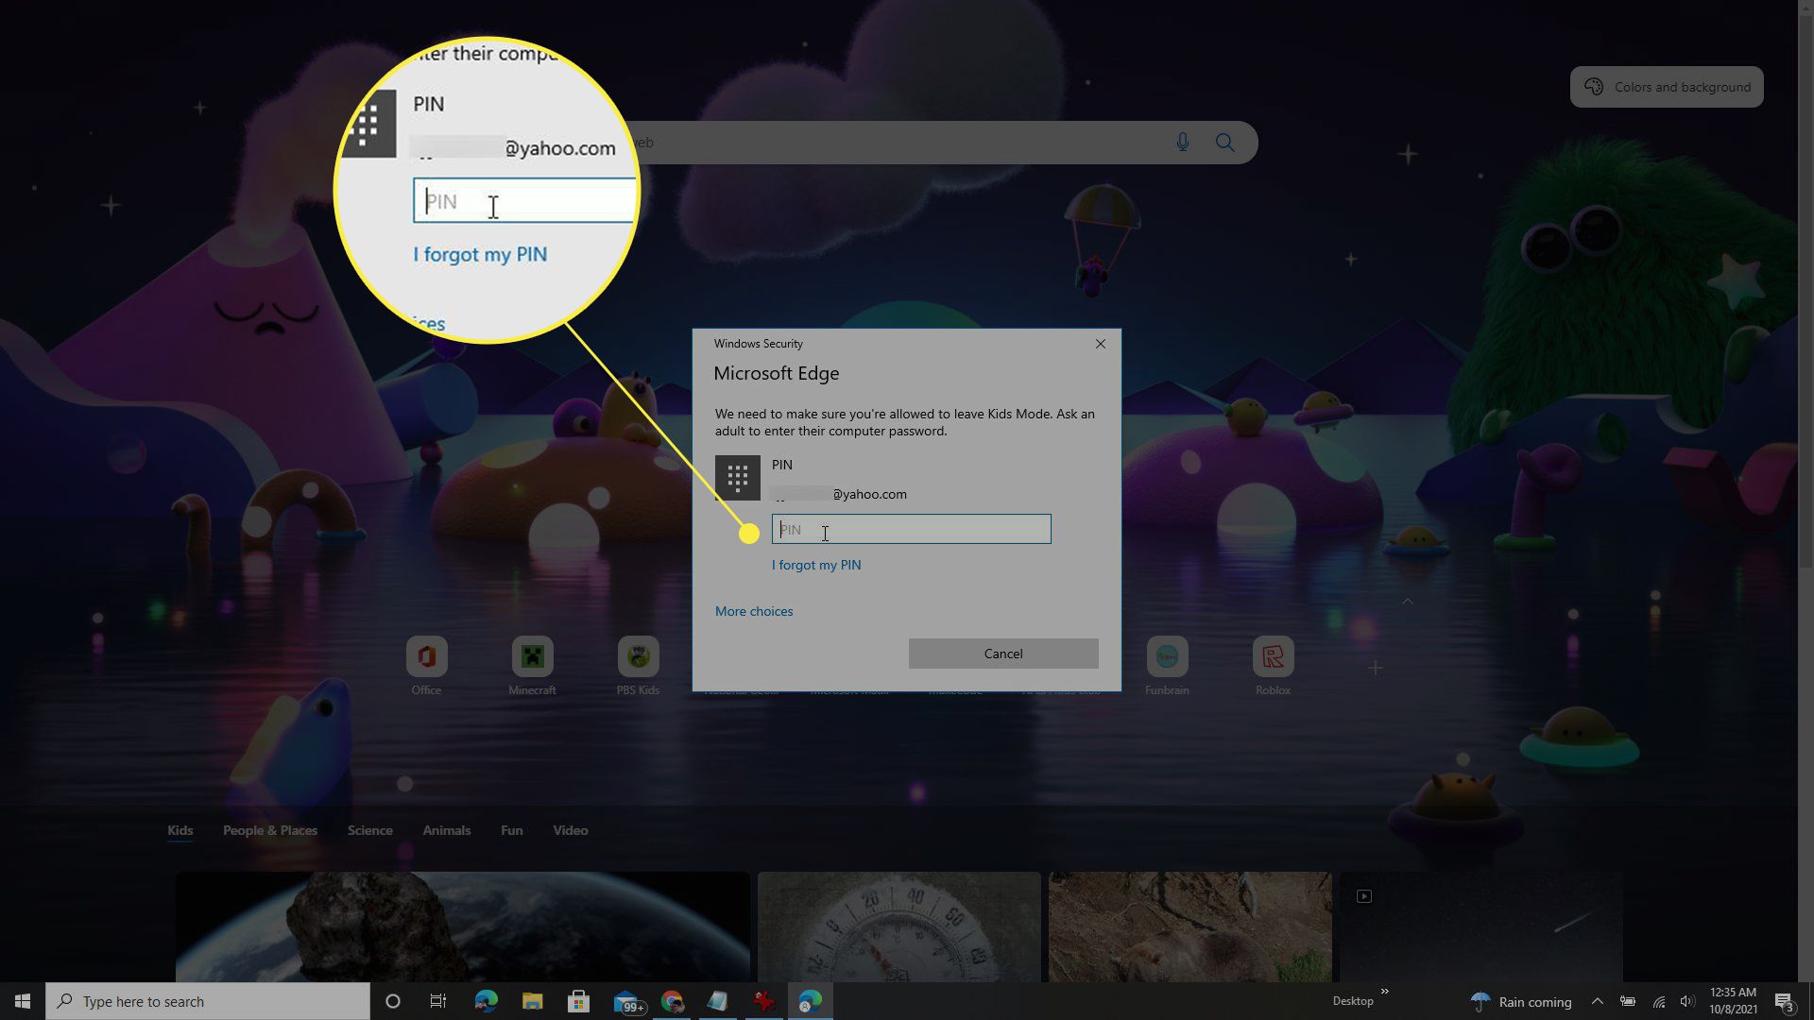Viewport: 1814px width, 1020px height.
Task: Open the video card with play icon
Action: (x=1480, y=926)
